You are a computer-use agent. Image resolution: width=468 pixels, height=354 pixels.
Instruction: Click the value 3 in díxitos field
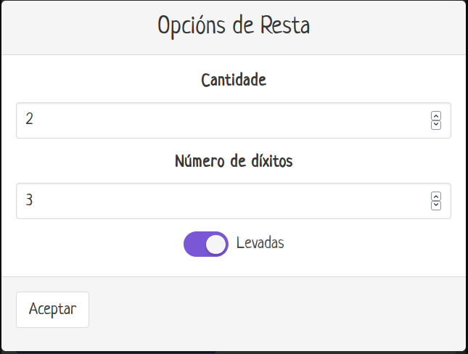(x=29, y=200)
